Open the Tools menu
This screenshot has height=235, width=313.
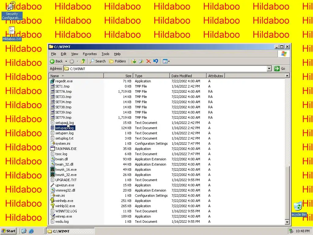[105, 54]
